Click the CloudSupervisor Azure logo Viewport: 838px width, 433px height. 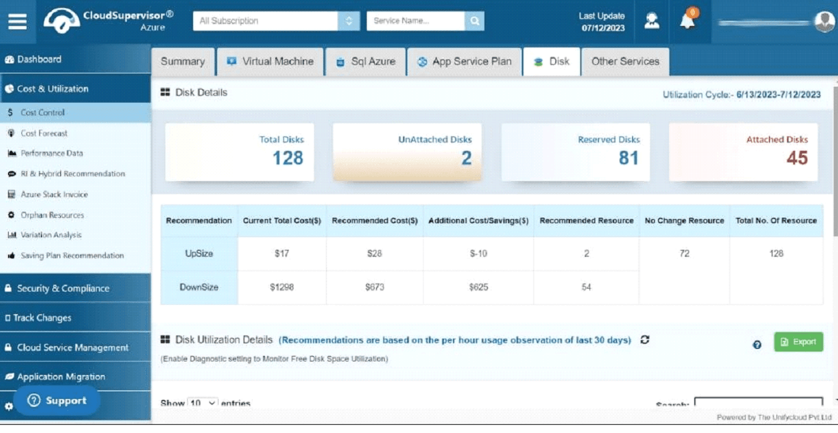pyautogui.click(x=109, y=21)
